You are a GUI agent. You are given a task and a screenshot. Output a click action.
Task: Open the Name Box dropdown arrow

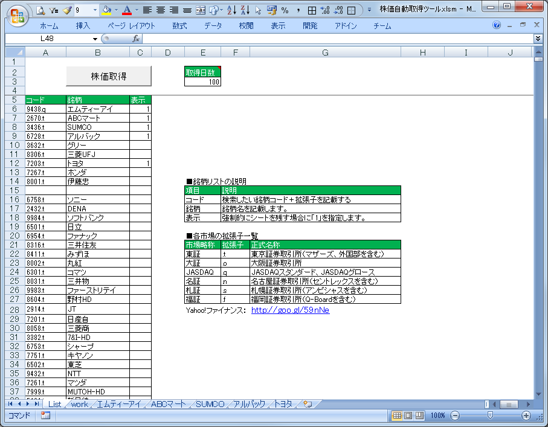(x=95, y=39)
